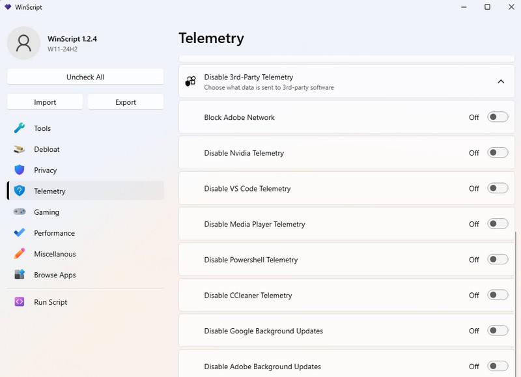Click the Run Script code icon
The height and width of the screenshot is (377, 521).
(x=20, y=302)
